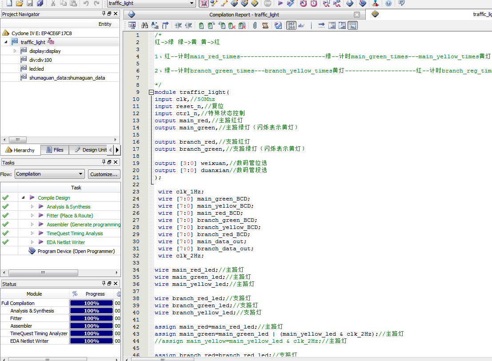This screenshot has height=361, width=492.
Task: Click the New file icon in the top toolbar
Action: click(x=9, y=3)
